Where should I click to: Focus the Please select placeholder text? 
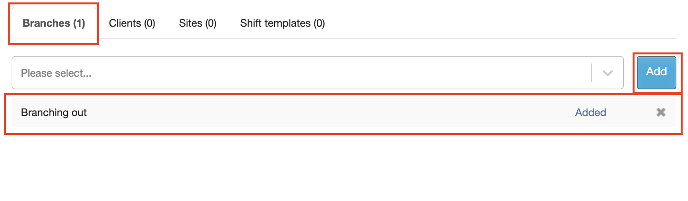tap(56, 73)
